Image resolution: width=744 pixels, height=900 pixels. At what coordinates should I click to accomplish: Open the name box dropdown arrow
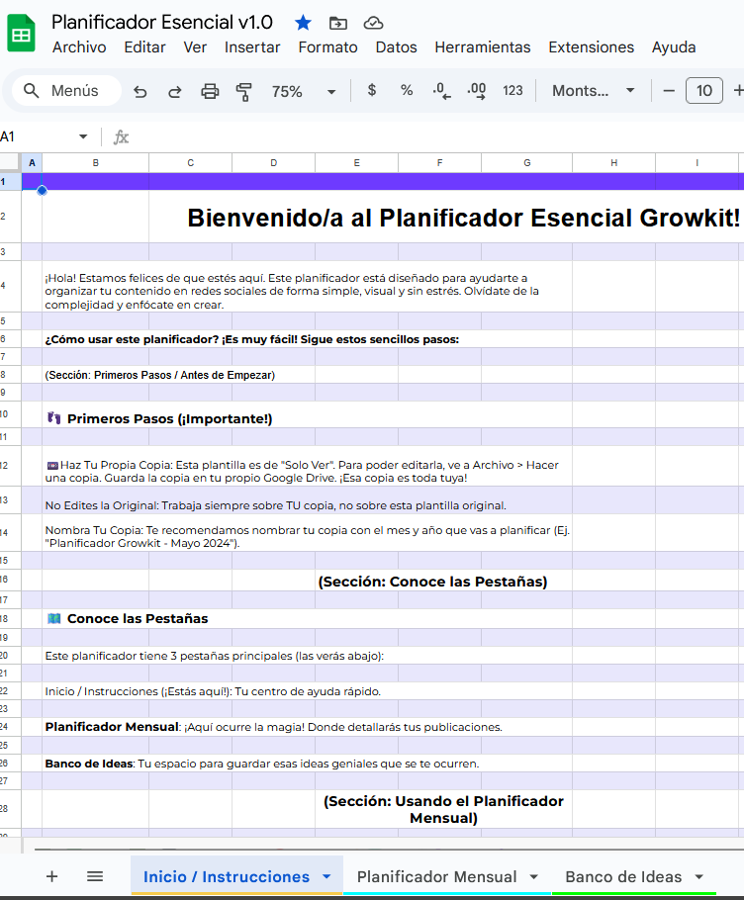[83, 136]
